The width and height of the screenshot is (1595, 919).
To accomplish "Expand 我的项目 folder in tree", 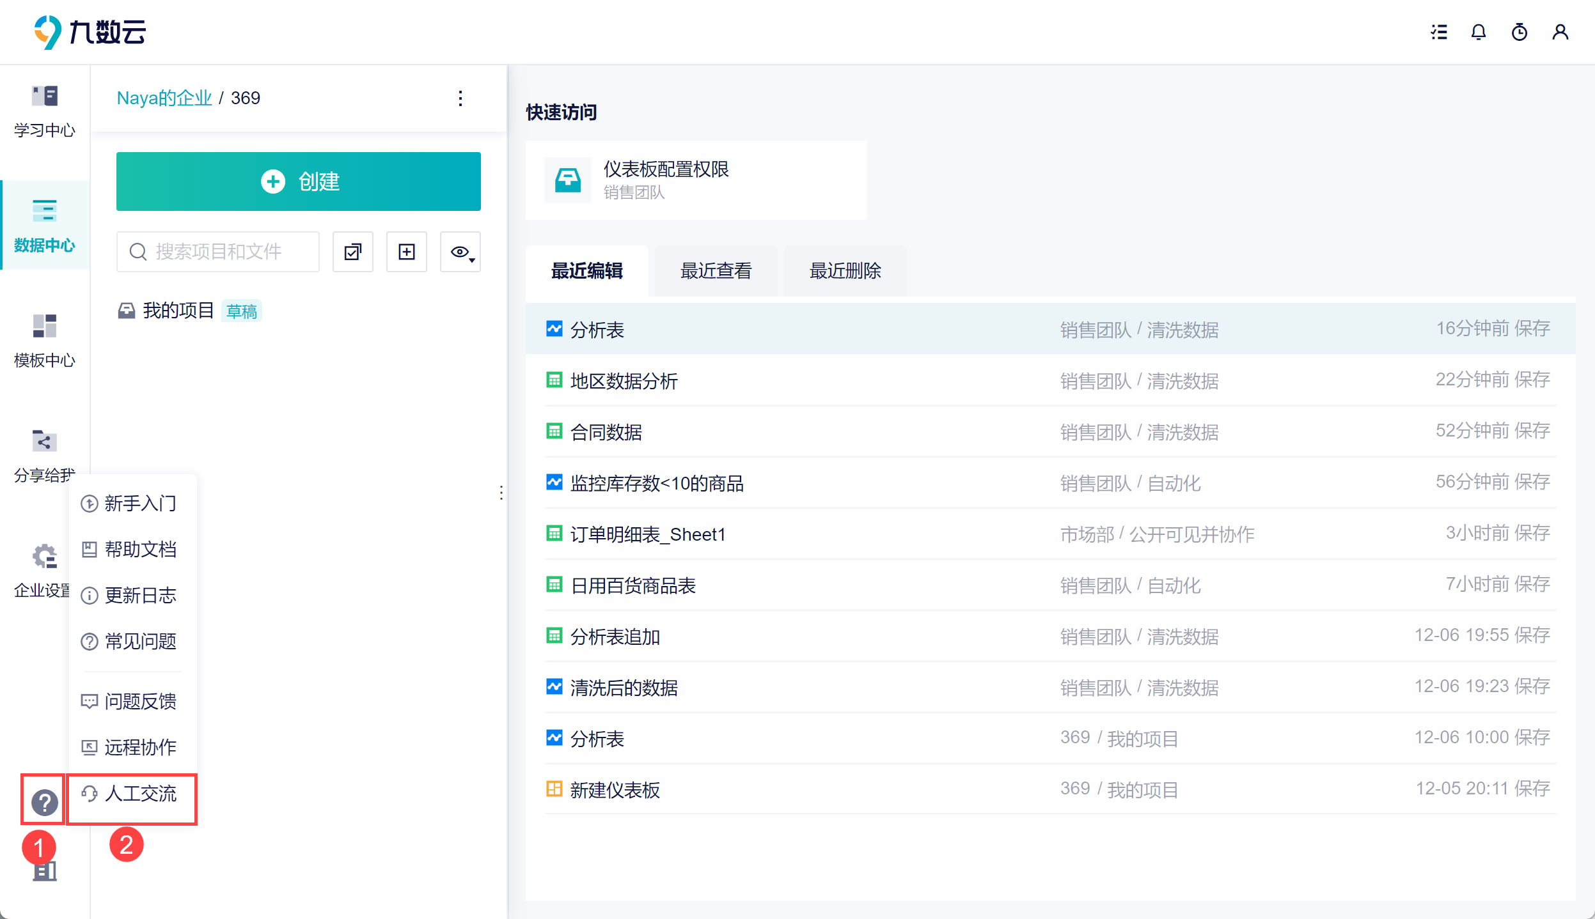I will click(x=178, y=311).
